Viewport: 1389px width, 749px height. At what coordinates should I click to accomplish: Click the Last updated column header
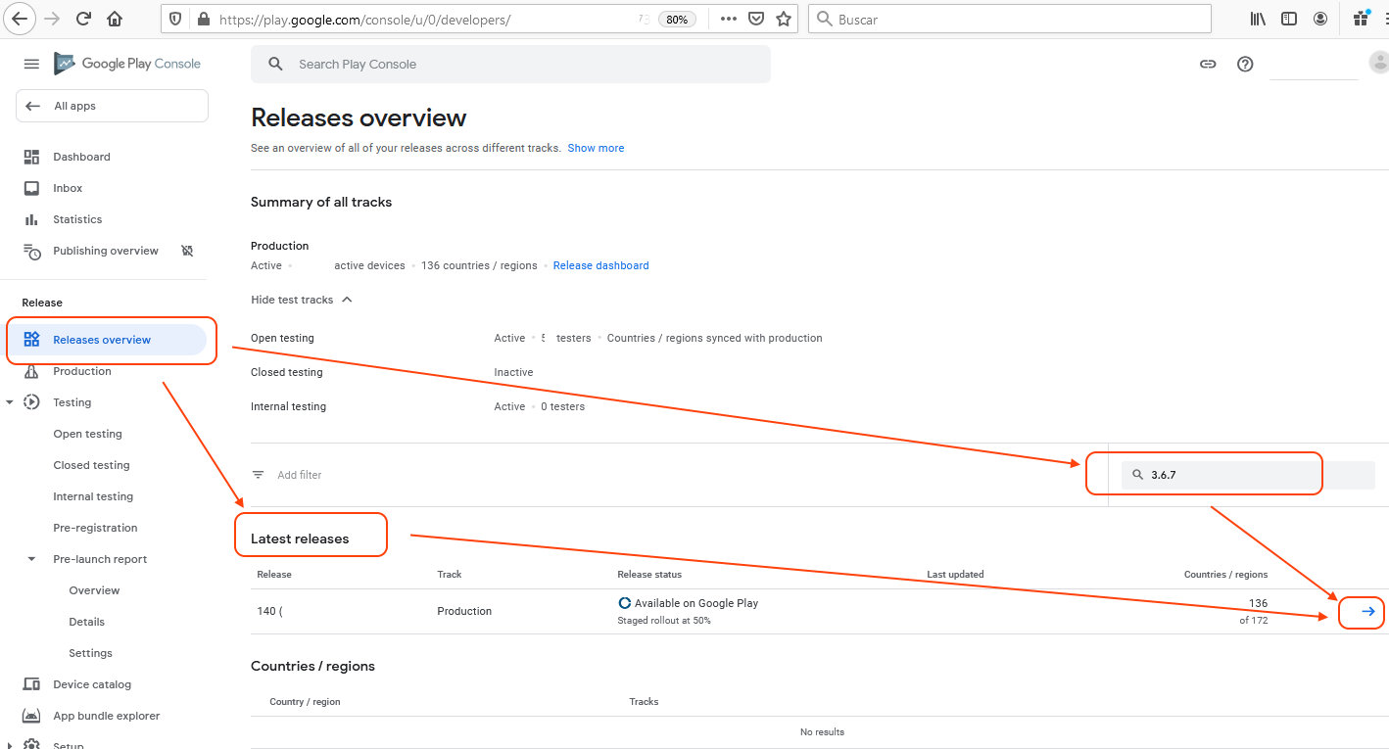click(955, 575)
